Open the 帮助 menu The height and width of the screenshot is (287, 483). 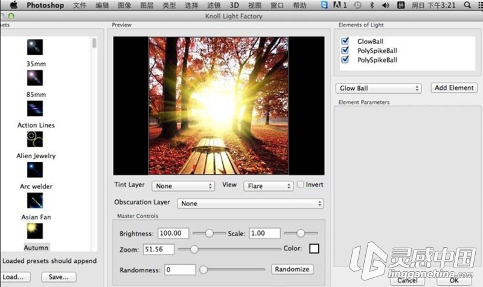tap(299, 5)
